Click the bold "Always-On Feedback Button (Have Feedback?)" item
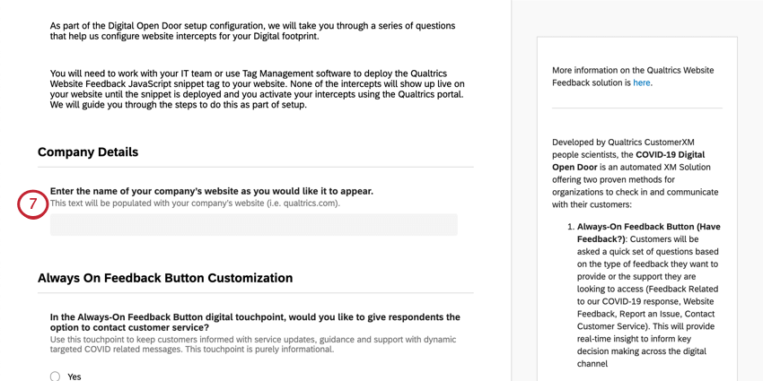Screen dimensions: 763x381 (x=648, y=233)
